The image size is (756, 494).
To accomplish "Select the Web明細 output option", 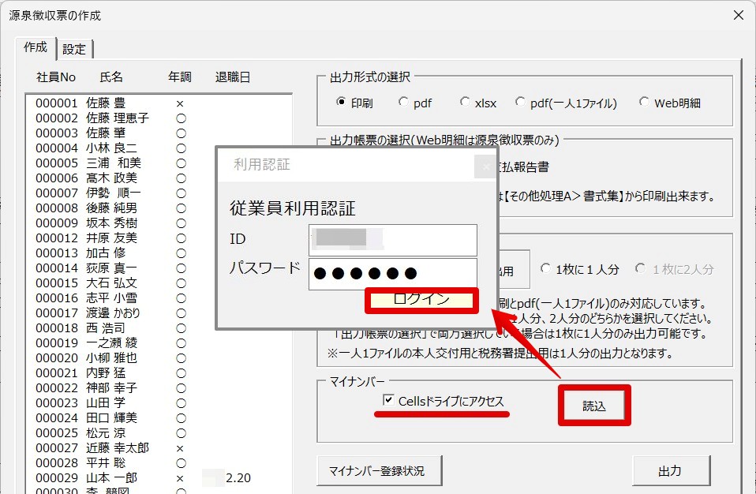I will click(x=645, y=102).
